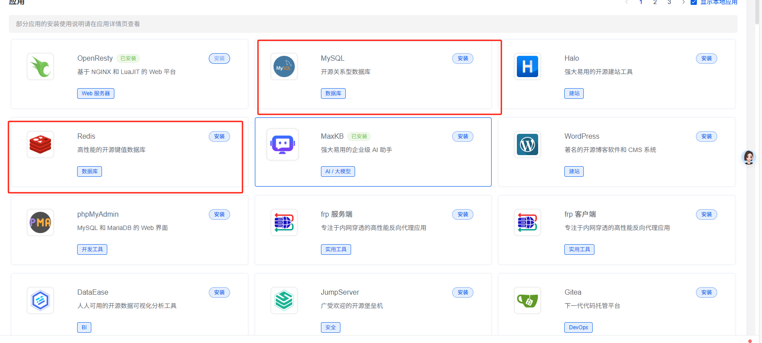
Task: Click the MaxKB robot icon
Action: pyautogui.click(x=283, y=144)
